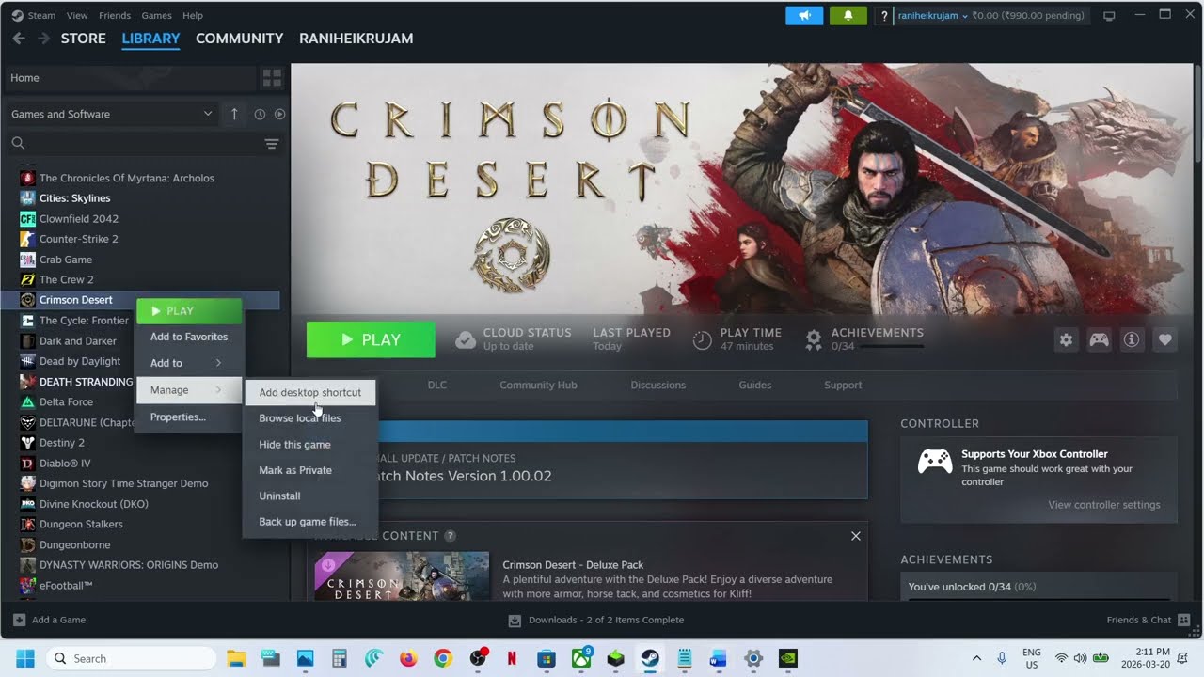Go forward with the right arrow

43,39
